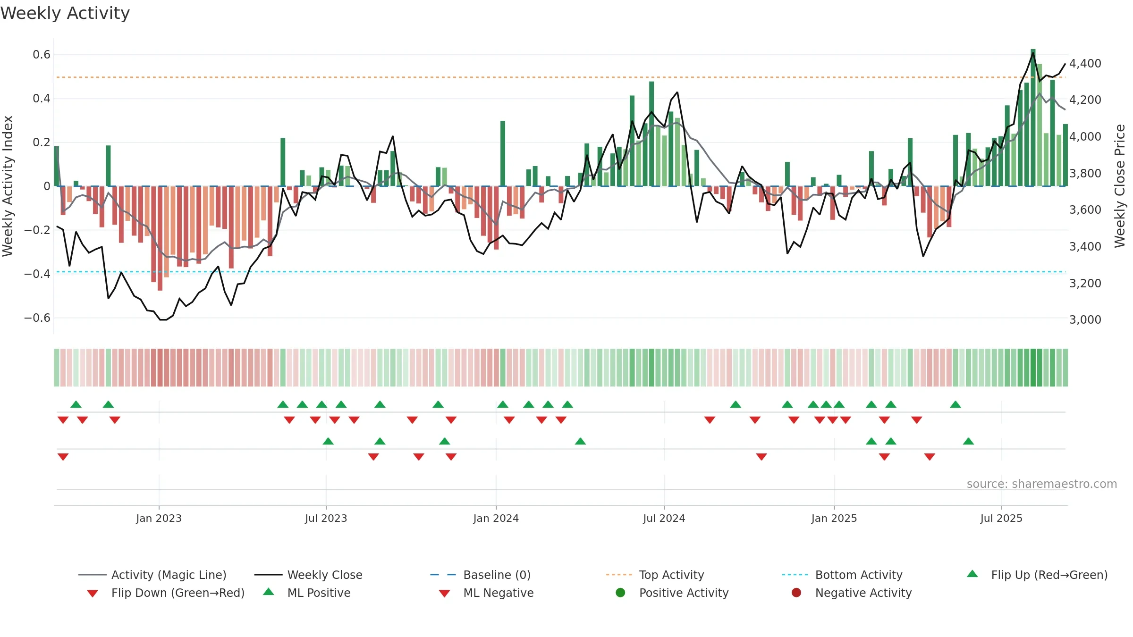
Task: Click the Negative Activity red circle icon
Action: click(x=796, y=592)
